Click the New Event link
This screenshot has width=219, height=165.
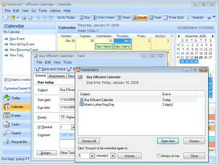coord(17,39)
